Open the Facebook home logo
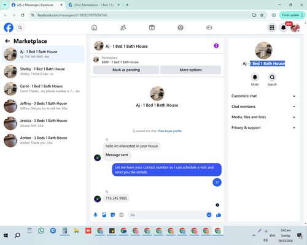 9,28
